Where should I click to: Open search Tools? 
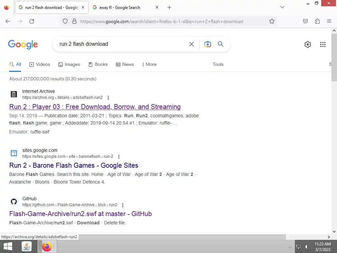(218, 64)
